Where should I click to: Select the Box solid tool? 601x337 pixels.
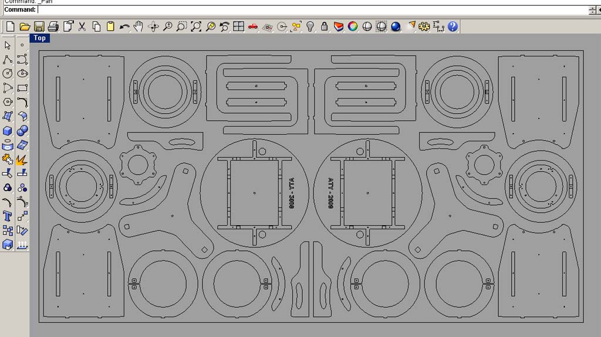click(x=7, y=131)
